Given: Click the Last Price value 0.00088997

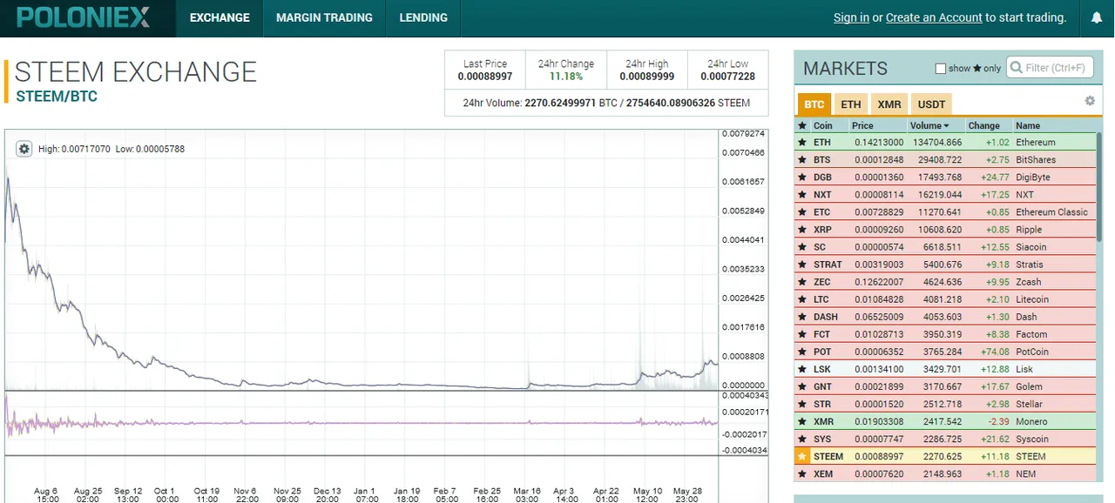Looking at the screenshot, I should (485, 77).
